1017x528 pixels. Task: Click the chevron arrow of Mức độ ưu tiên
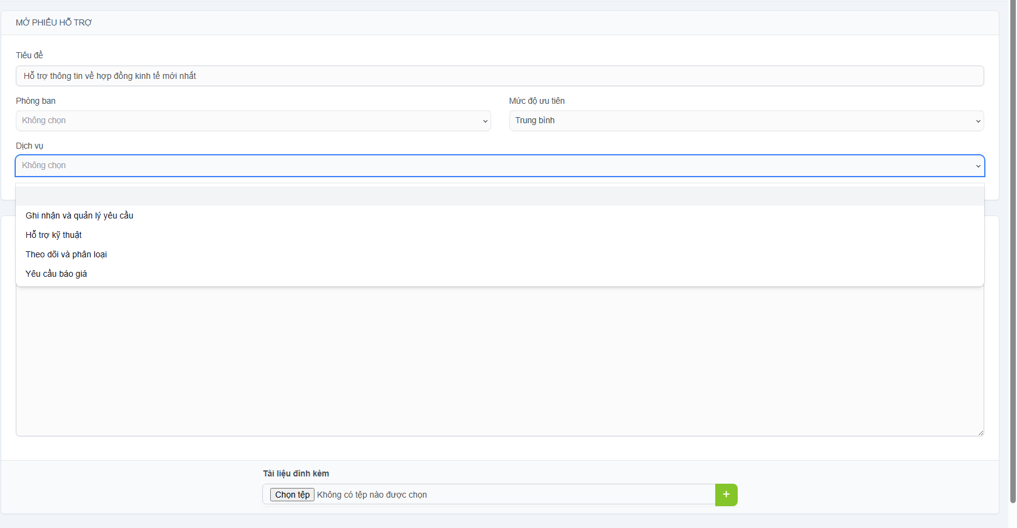pos(978,121)
